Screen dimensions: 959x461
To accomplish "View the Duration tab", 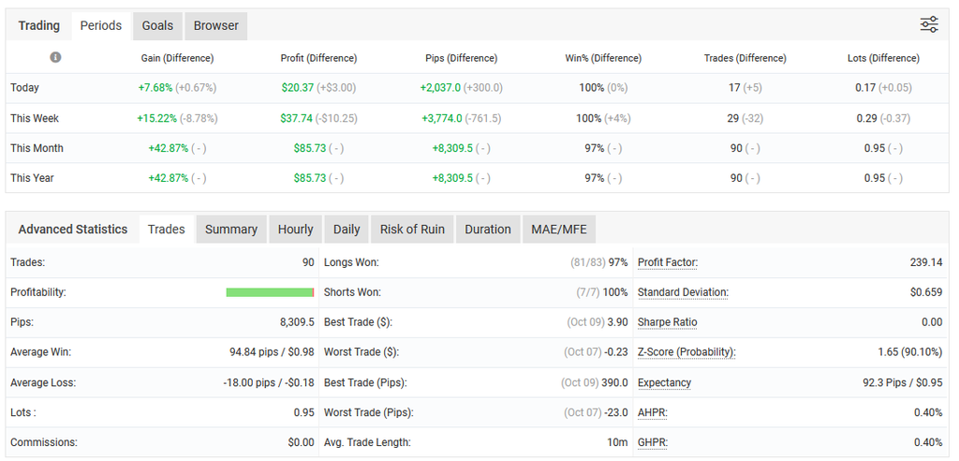I will pyautogui.click(x=488, y=230).
